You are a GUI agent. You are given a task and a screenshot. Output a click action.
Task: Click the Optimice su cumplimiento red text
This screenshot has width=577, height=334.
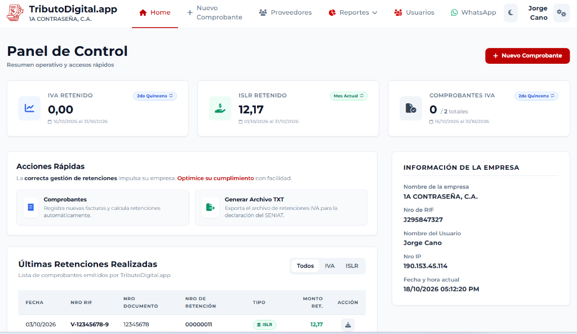pyautogui.click(x=216, y=178)
